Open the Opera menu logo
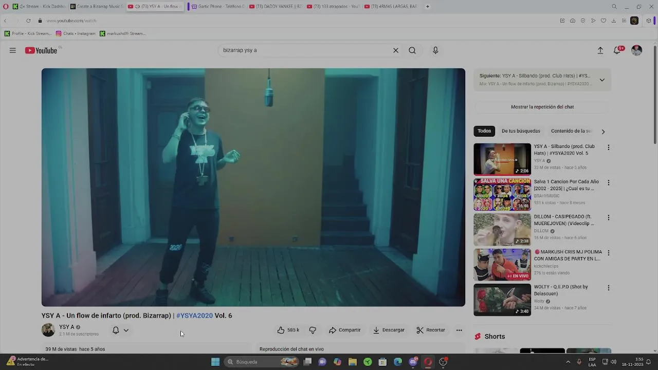 [6, 7]
